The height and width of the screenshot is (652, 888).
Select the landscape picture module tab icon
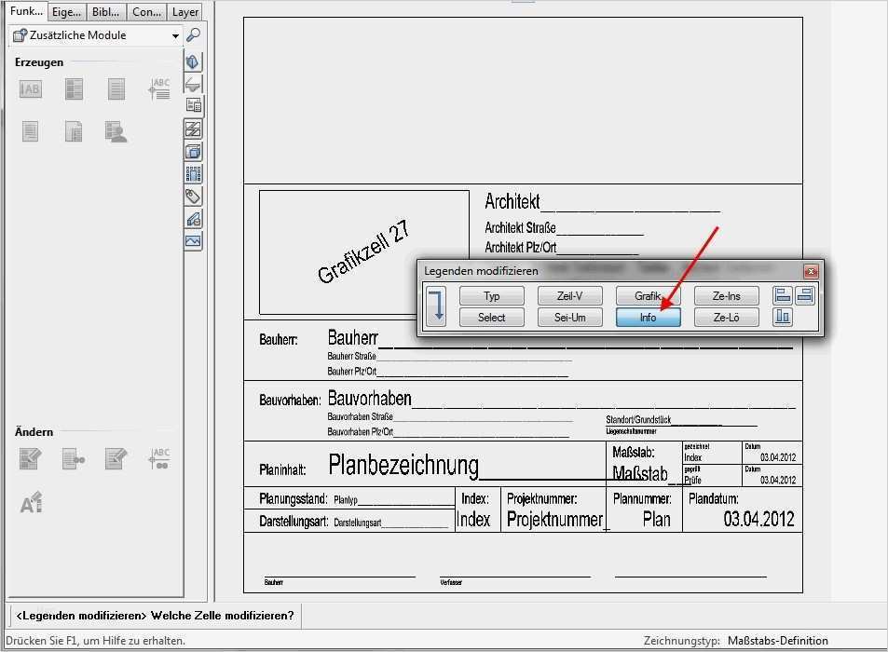193,241
